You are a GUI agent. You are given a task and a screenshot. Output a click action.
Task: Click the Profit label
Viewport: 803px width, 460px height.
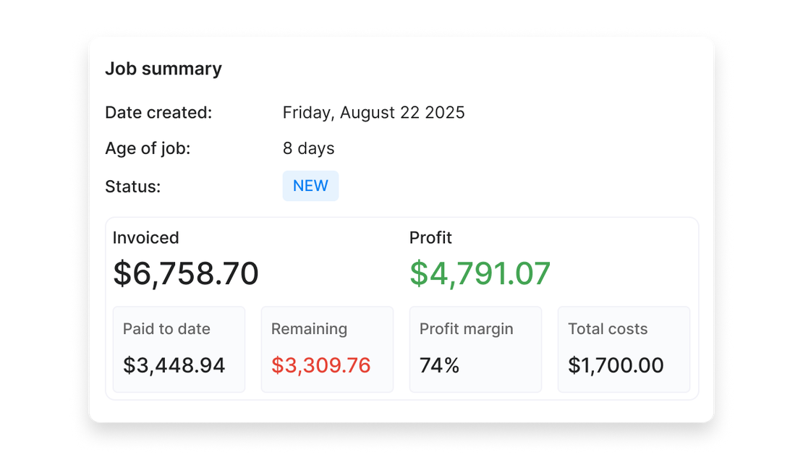(430, 237)
